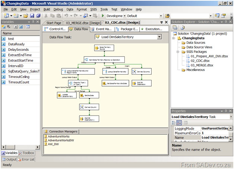Click the Find in Files toolbar icon
234x169 pixels.
pos(167,16)
